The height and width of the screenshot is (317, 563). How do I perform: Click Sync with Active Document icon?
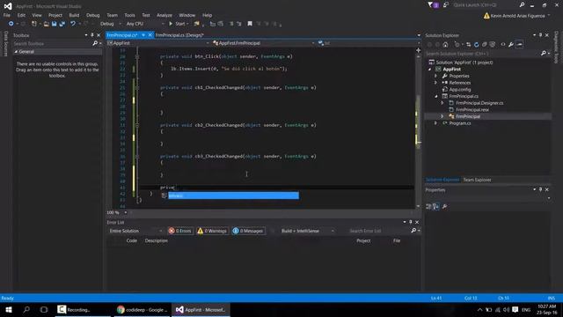click(469, 45)
